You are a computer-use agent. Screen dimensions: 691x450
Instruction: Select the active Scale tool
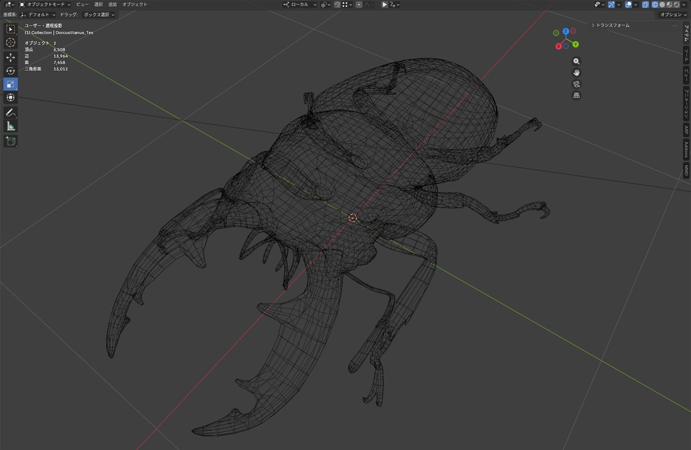coord(11,84)
